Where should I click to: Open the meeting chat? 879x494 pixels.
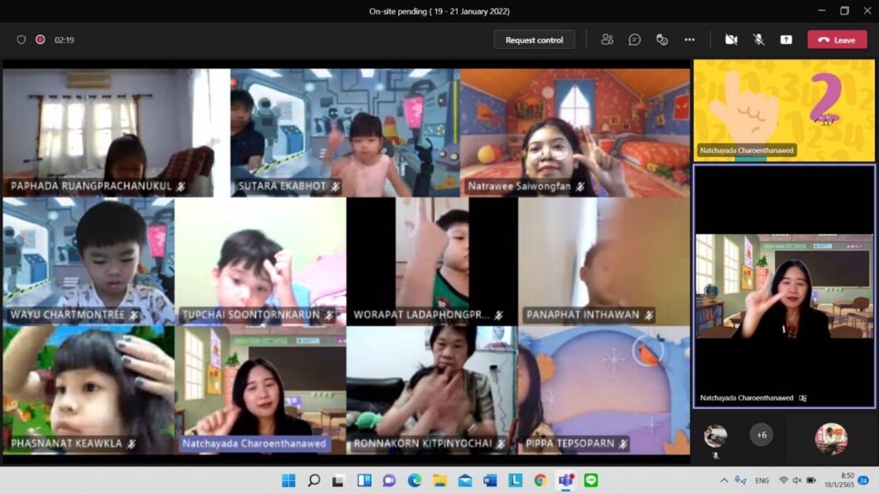tap(634, 39)
